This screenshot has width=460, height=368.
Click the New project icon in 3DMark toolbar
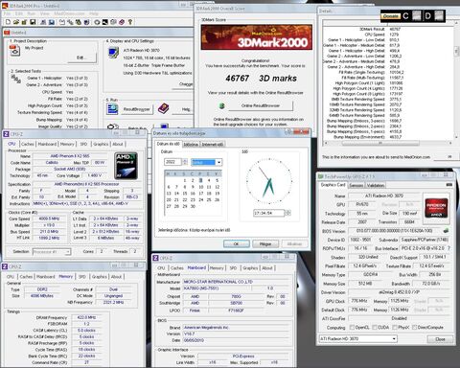[x=8, y=22]
